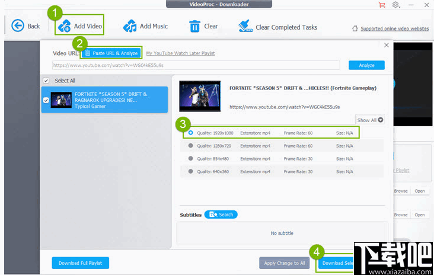Click the video URL input field
The image size is (434, 275).
(196, 65)
